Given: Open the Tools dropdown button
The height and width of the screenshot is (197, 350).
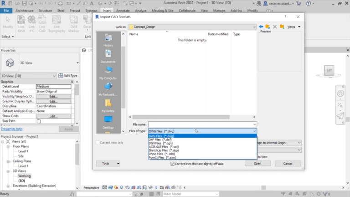Looking at the screenshot, I should [108, 164].
